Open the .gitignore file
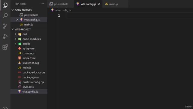 click(29, 48)
